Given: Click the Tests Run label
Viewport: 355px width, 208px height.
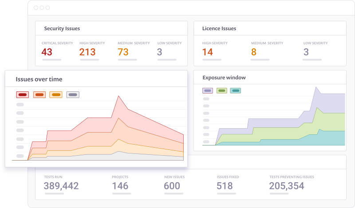Looking at the screenshot, I should [53, 177].
